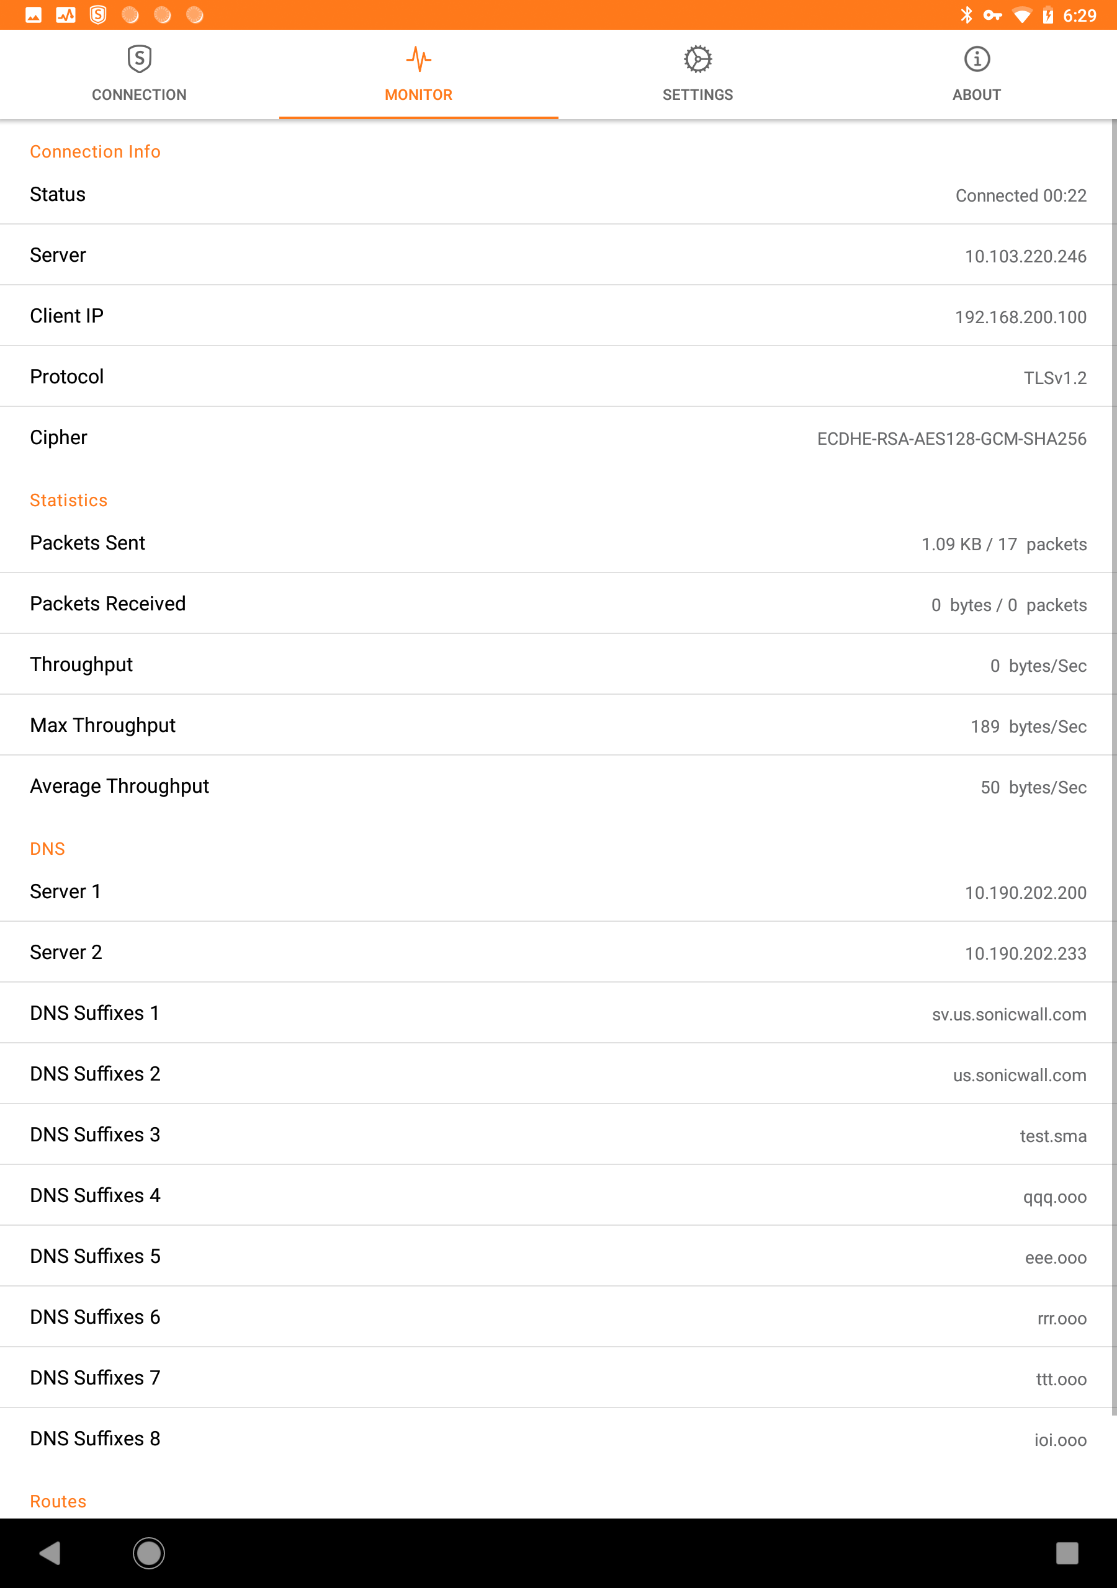Viewport: 1117px width, 1588px height.
Task: Tap the Android home circle button
Action: point(149,1553)
